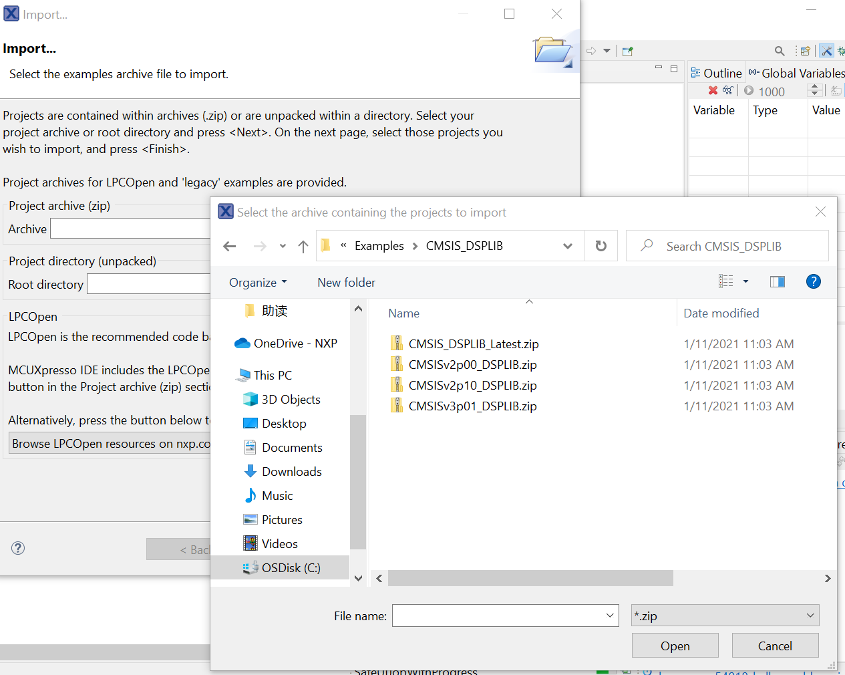
Task: Open the Open Perspective icon
Action: pos(804,51)
